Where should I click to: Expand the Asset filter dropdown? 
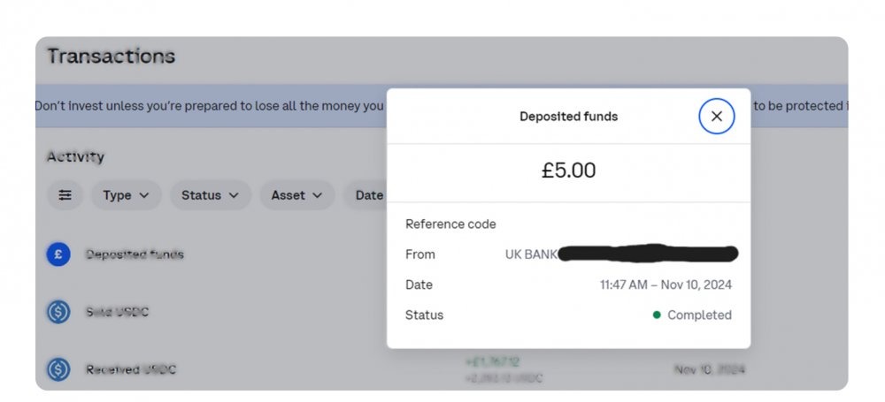296,195
